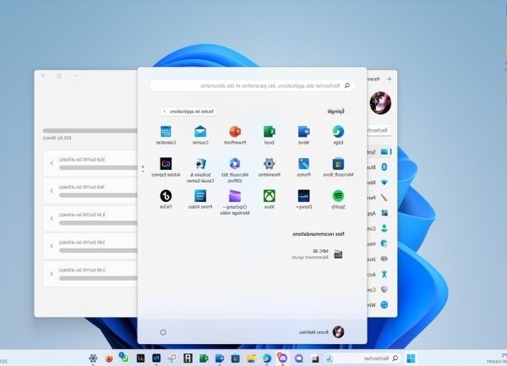Select Système icon in Settings sidebar
The height and width of the screenshot is (366, 507).
coord(384,151)
